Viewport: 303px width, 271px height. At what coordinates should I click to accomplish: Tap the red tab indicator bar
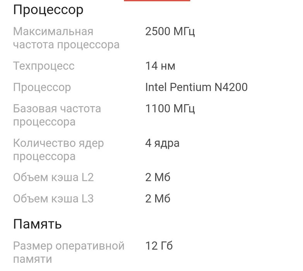pyautogui.click(x=157, y=1)
